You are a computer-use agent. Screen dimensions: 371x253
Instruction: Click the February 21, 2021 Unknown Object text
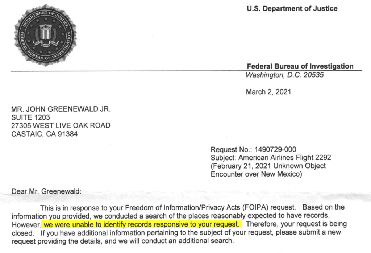[x=268, y=166]
